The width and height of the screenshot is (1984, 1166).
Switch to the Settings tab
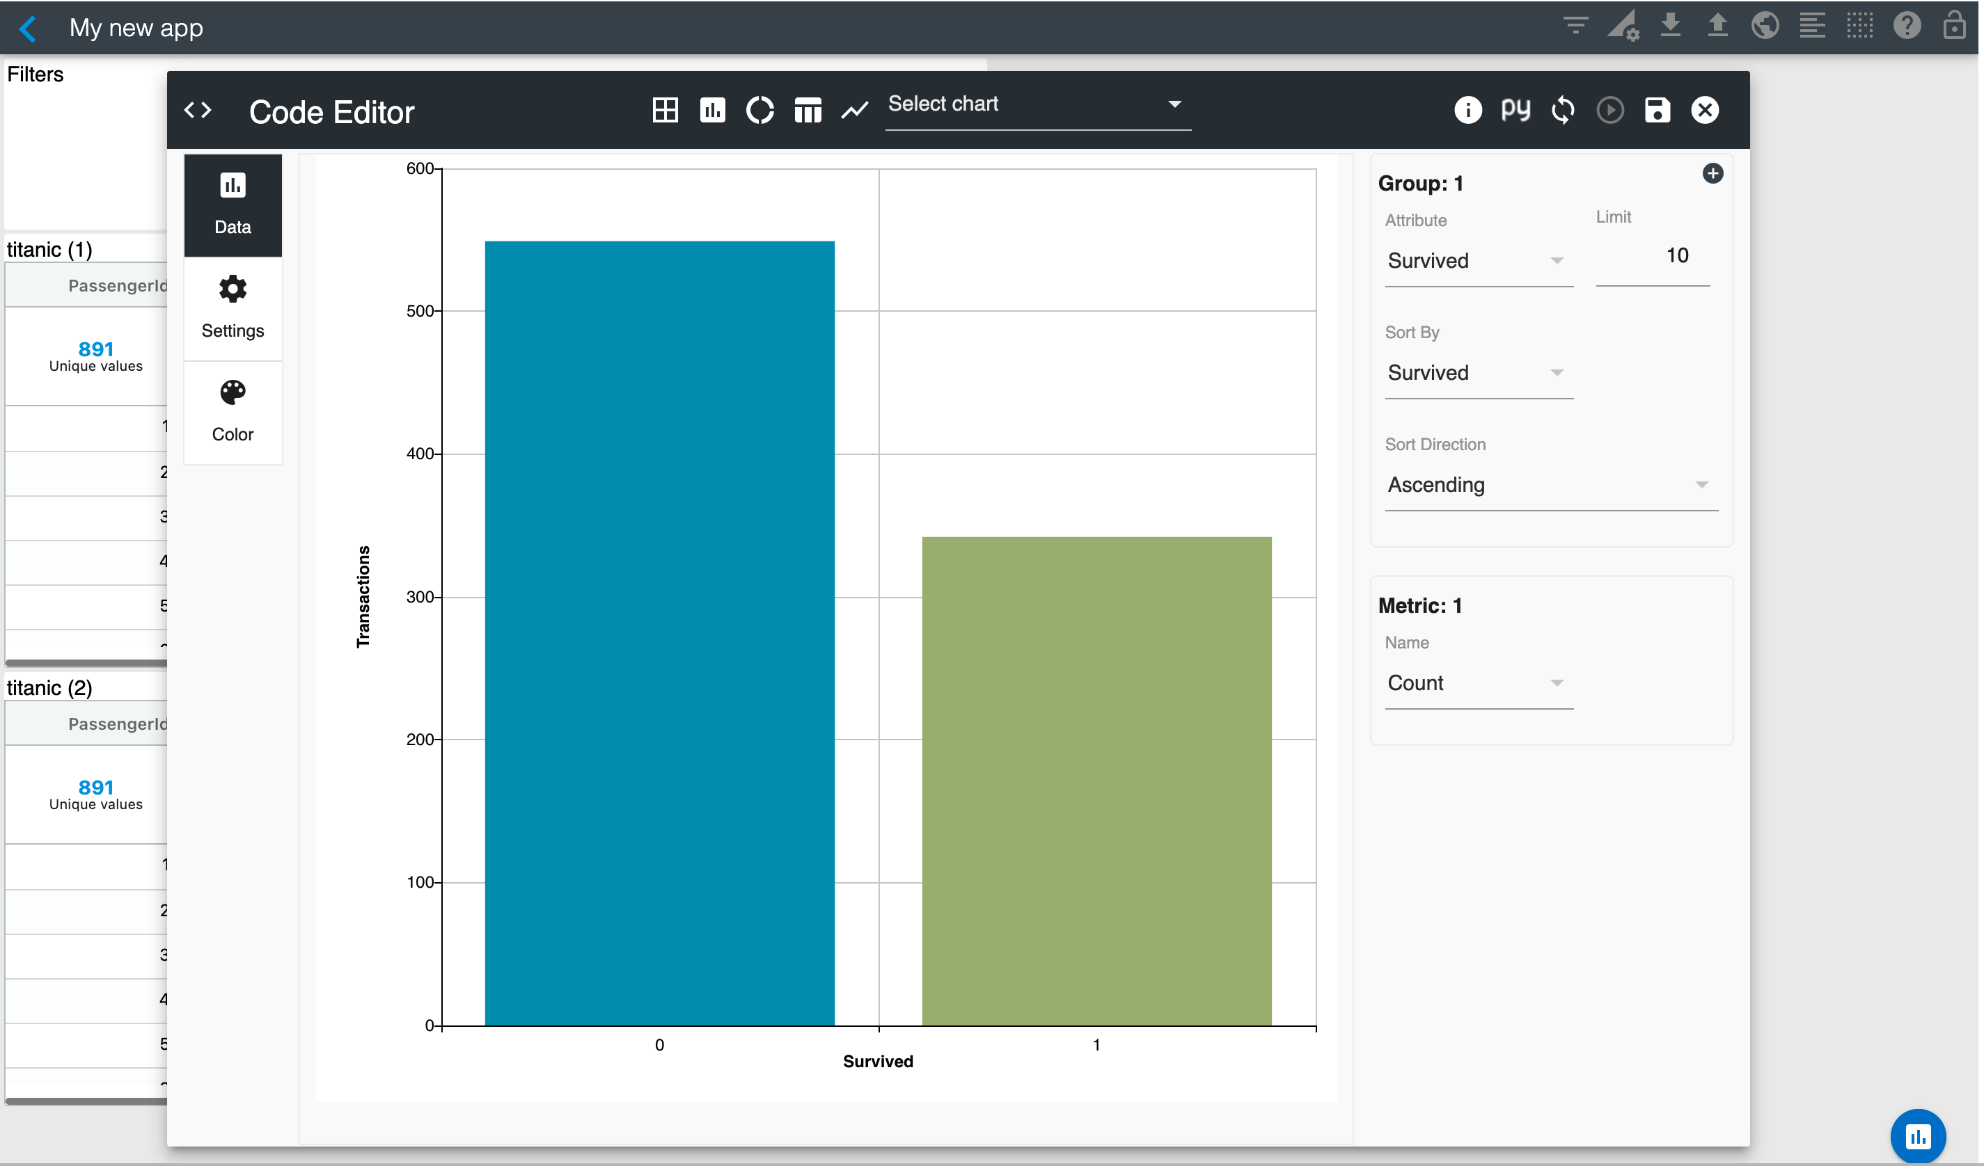pyautogui.click(x=233, y=308)
